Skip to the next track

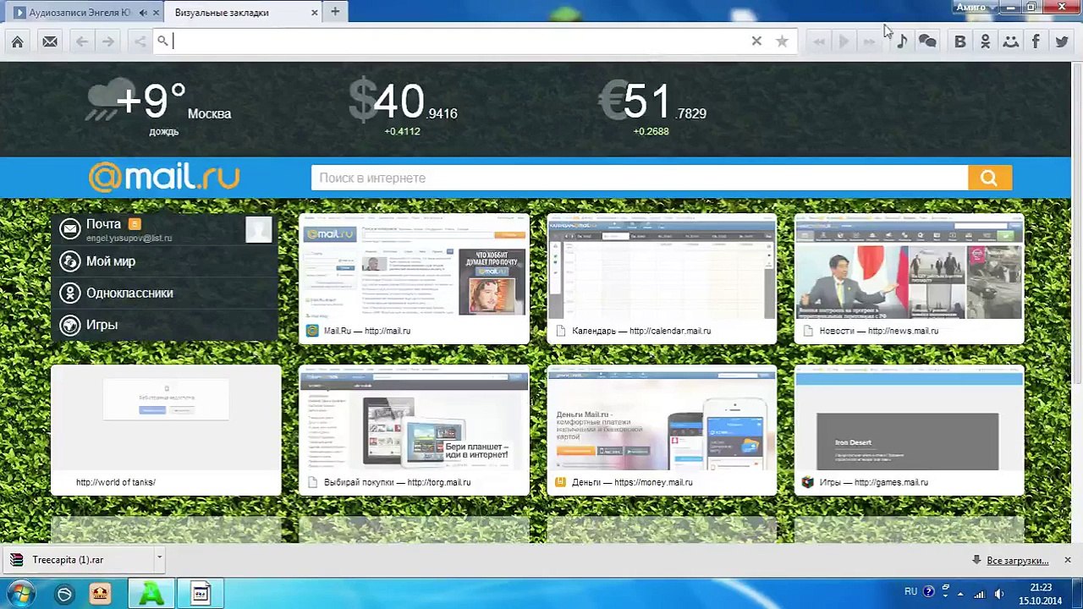[x=869, y=41]
